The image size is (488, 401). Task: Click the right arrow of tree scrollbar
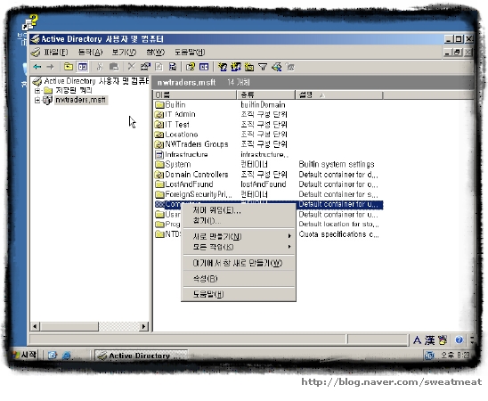pos(143,326)
